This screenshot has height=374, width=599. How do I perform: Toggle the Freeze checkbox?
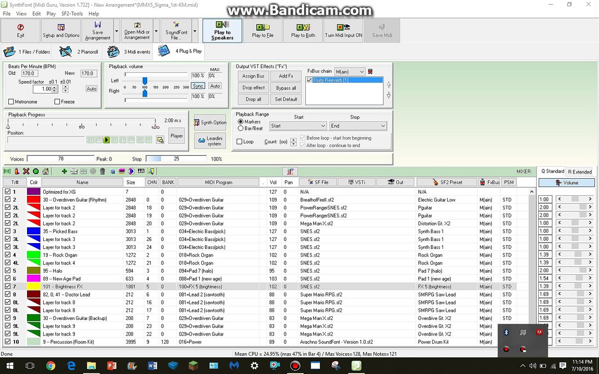(x=57, y=101)
